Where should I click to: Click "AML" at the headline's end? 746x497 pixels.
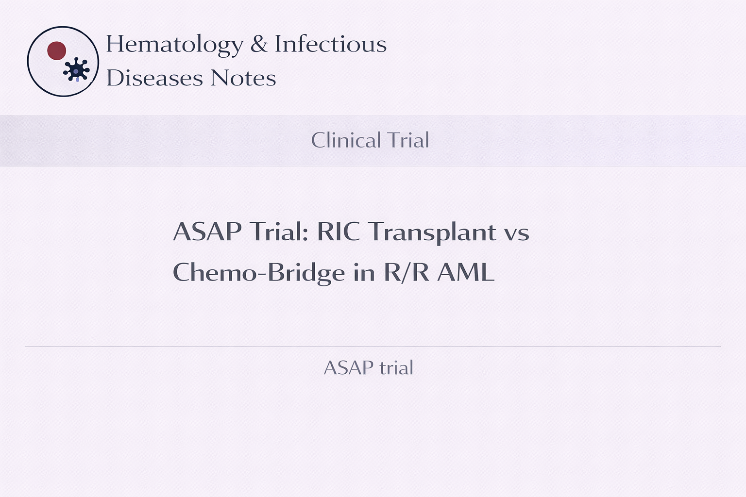click(x=466, y=272)
